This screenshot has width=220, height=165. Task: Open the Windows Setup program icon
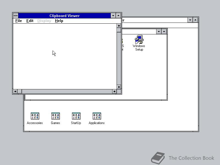(139, 43)
